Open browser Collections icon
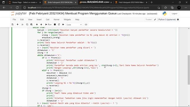The width and height of the screenshot is (190, 107). coord(172,8)
